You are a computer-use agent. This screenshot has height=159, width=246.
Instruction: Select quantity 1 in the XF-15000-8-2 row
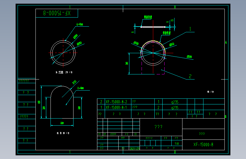158,102
